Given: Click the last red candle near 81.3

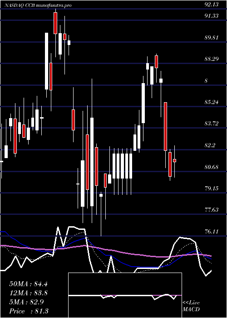Looking at the screenshot, I should coord(174,160).
